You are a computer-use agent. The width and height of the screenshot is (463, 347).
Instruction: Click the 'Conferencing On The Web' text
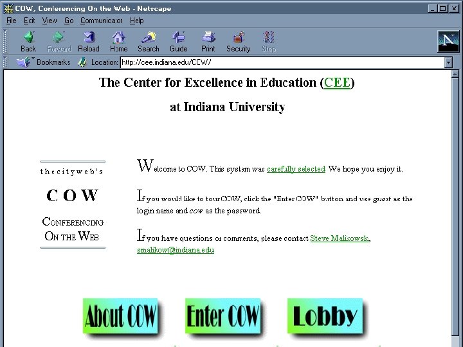73,229
